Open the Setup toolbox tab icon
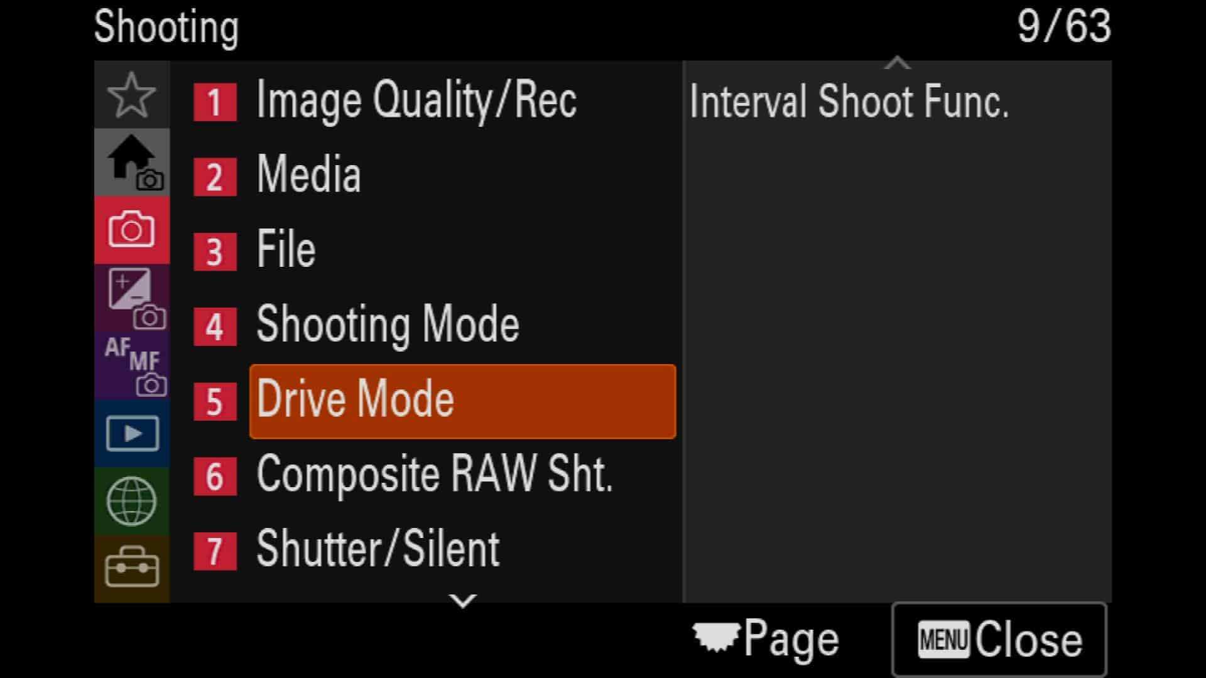1206x678 pixels. tap(131, 569)
